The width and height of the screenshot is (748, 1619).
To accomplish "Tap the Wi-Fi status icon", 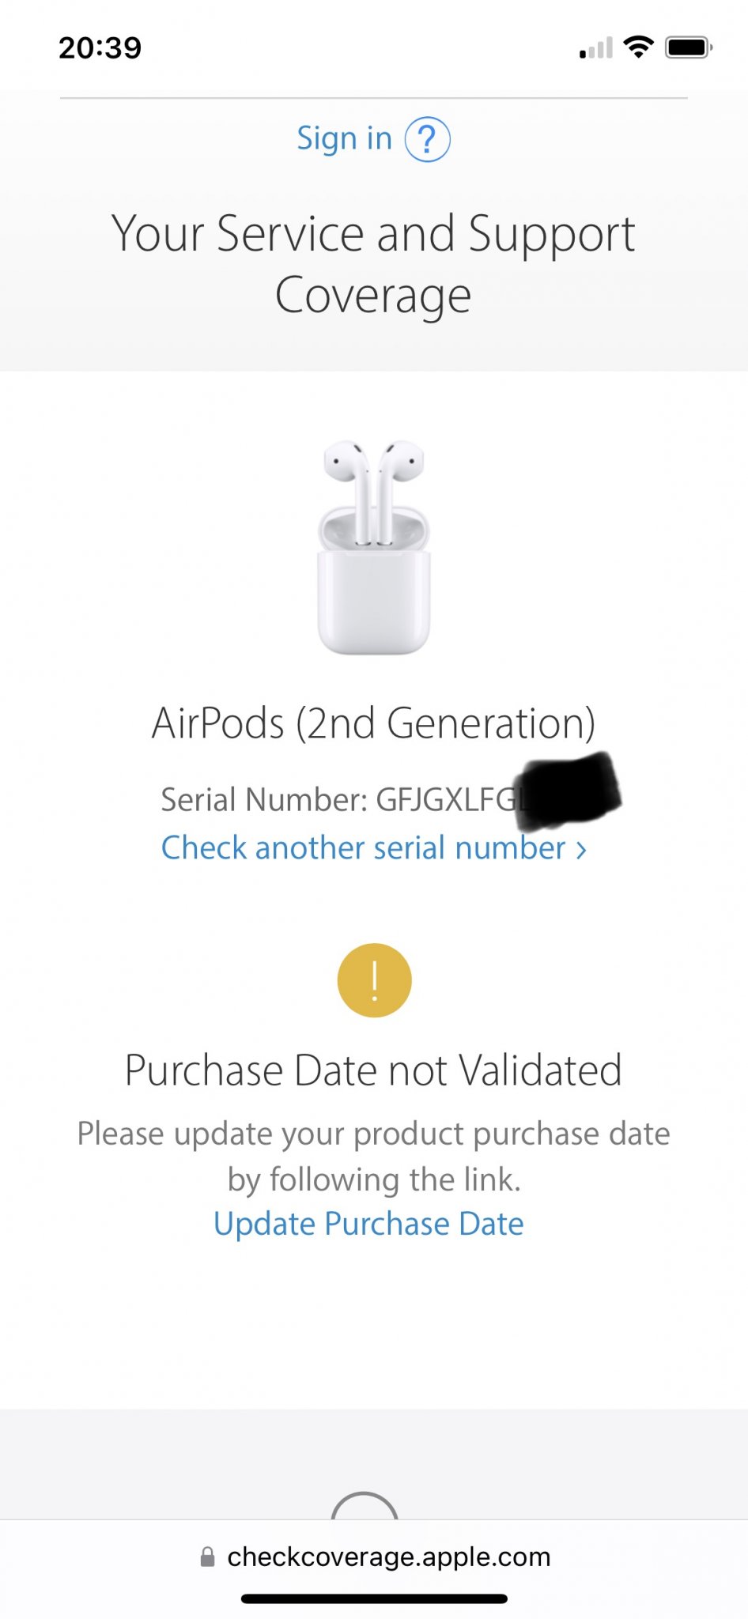I will (638, 47).
